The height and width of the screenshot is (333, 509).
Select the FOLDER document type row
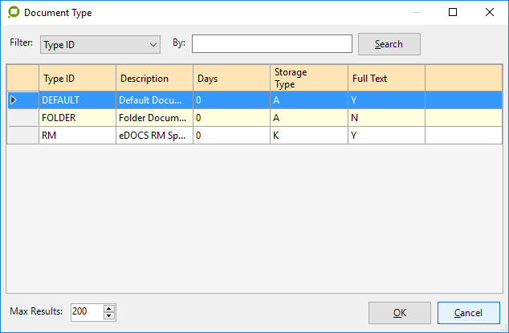(77, 118)
